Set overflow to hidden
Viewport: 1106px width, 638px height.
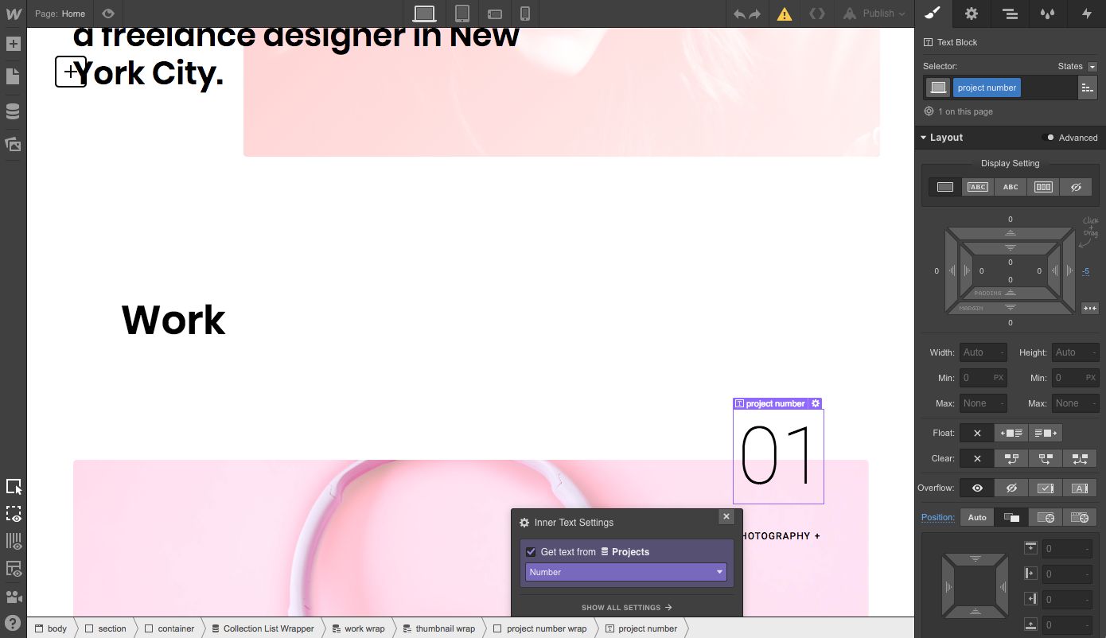(x=1011, y=488)
